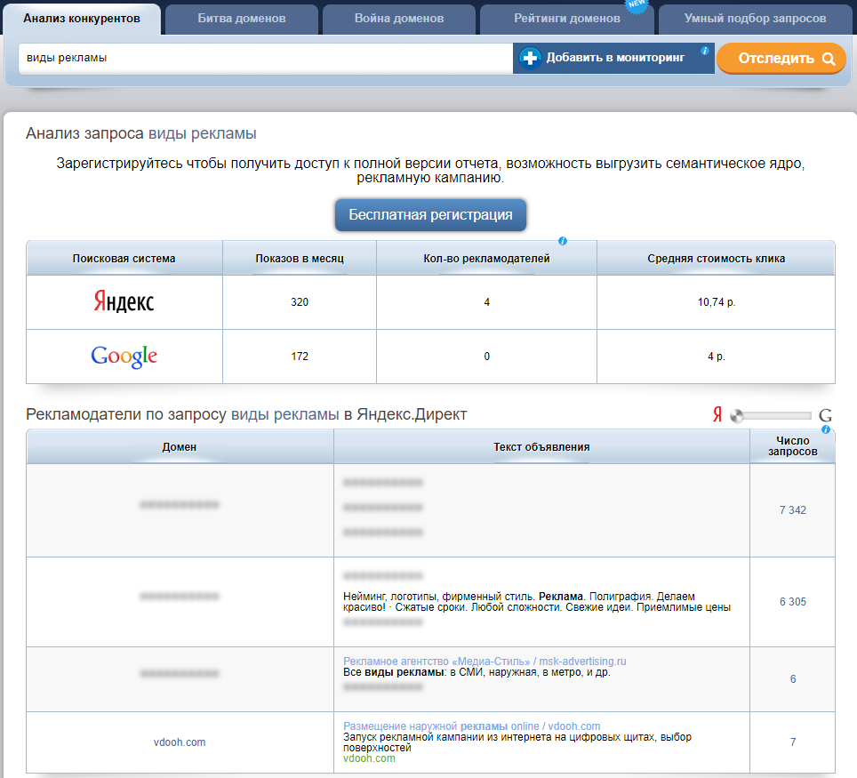Click the Кол-во рекламодателей column header
The height and width of the screenshot is (778, 857).
coord(486,258)
